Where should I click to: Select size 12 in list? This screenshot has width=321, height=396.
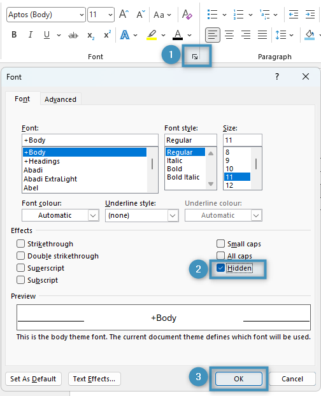pos(237,185)
